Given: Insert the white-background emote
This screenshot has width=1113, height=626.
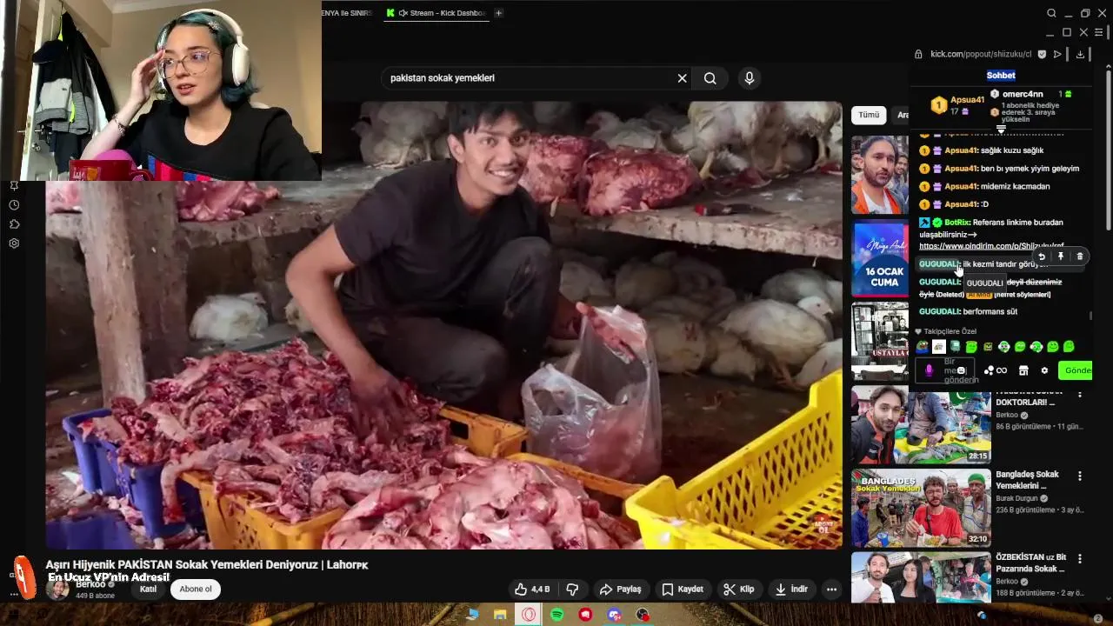Looking at the screenshot, I should (x=939, y=347).
